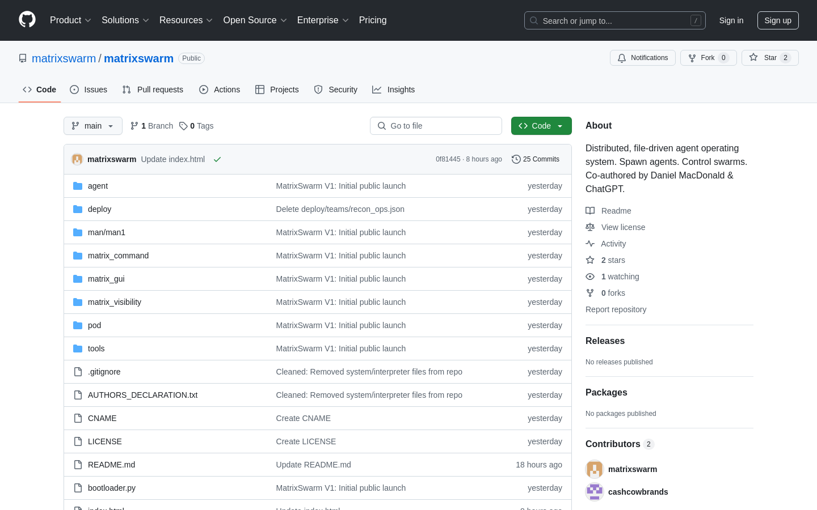817x510 pixels.
Task: Open the man/man1 folder
Action: pyautogui.click(x=107, y=232)
